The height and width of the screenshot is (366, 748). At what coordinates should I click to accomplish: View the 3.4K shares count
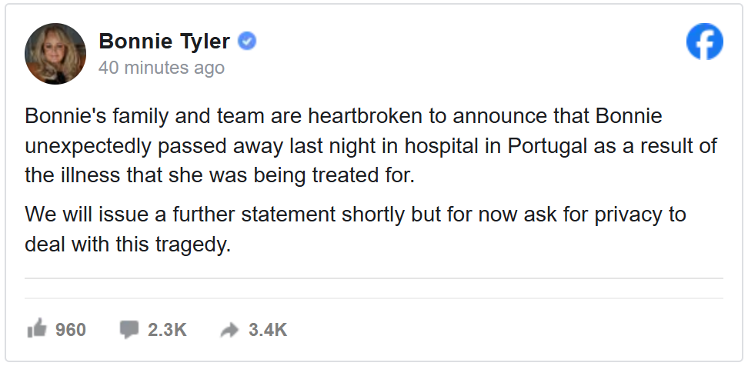[x=268, y=330]
